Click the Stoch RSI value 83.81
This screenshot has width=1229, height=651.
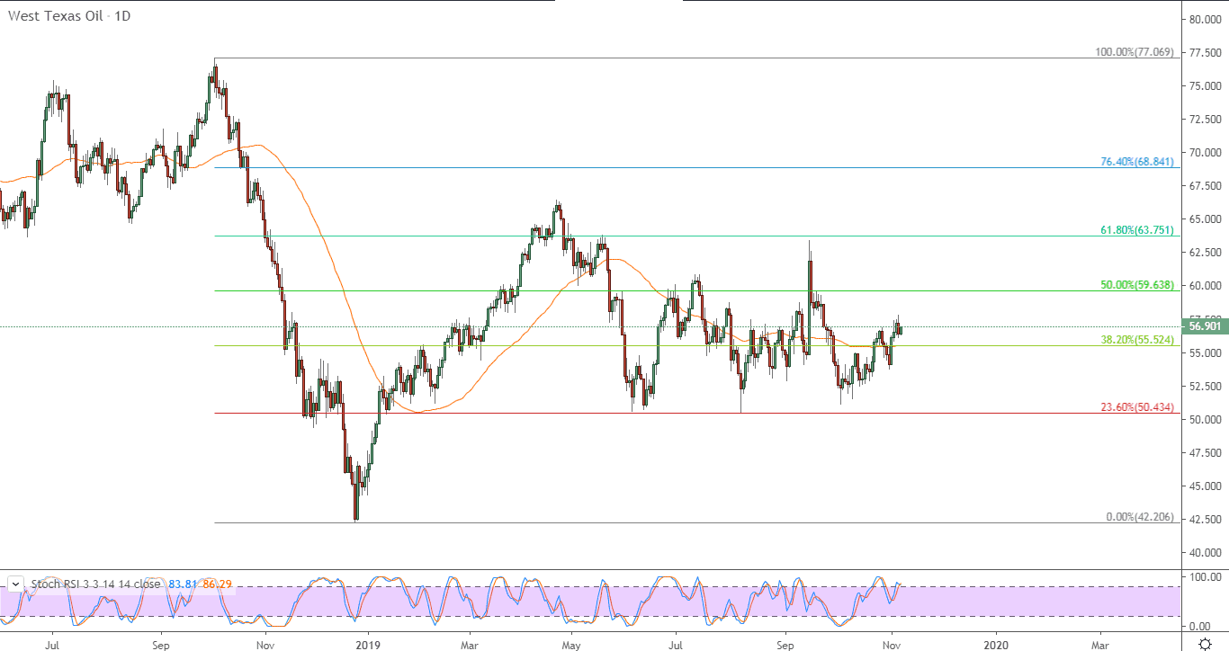click(x=181, y=584)
